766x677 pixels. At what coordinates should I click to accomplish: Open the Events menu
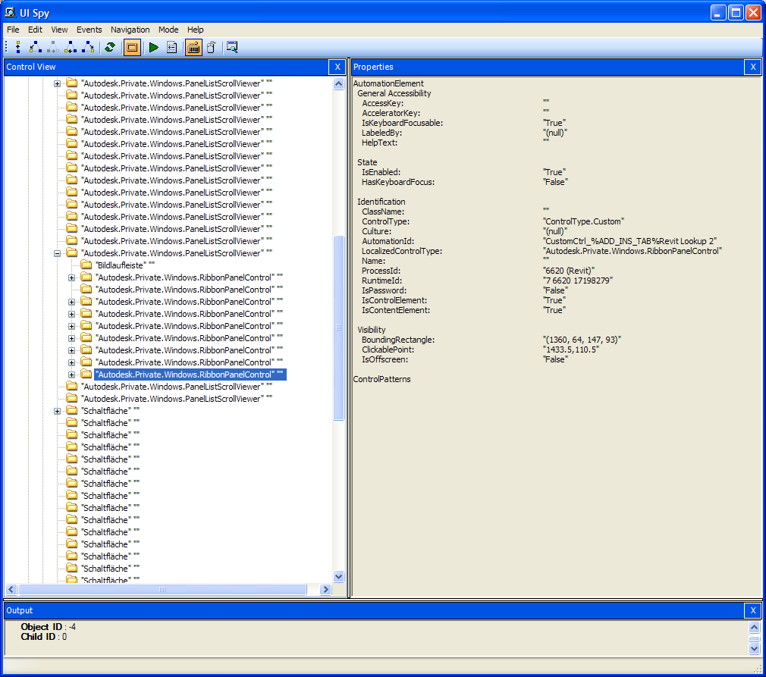89,30
